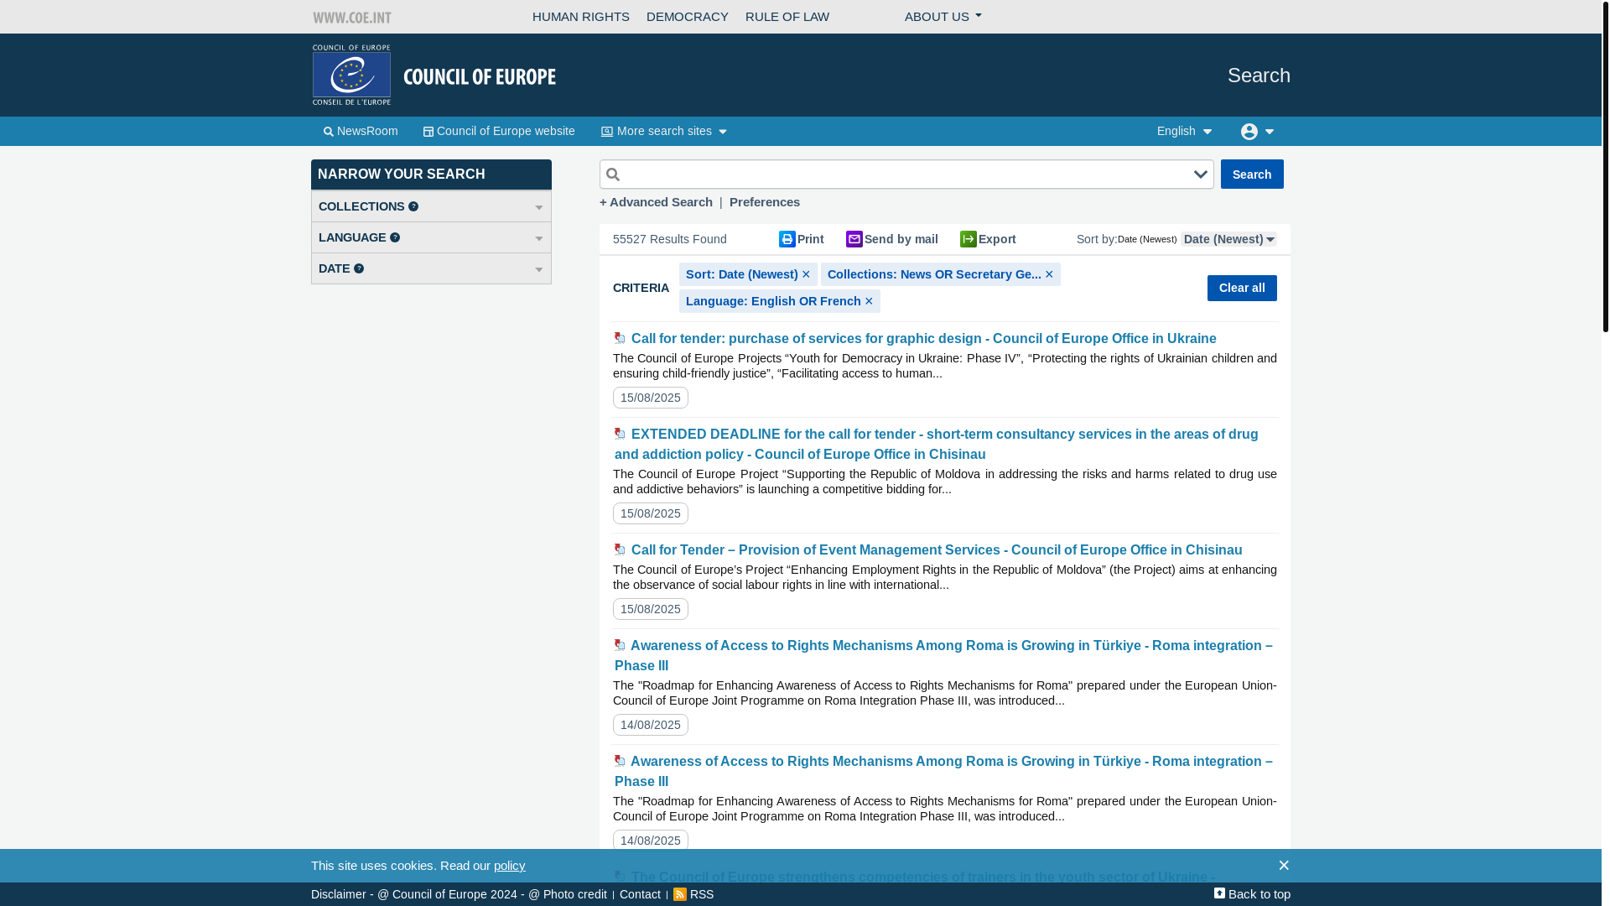The image size is (1610, 906).
Task: Click the 55527 Results Found text
Action: (x=669, y=239)
